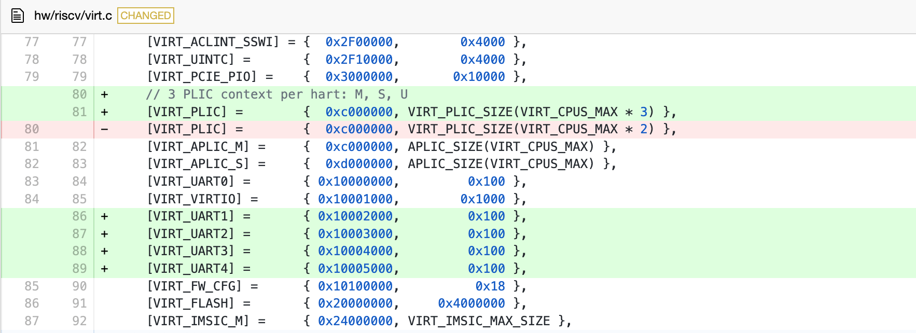Click the plus marker on the VIRT_UART3 line
The height and width of the screenshot is (333, 916).
(x=104, y=251)
